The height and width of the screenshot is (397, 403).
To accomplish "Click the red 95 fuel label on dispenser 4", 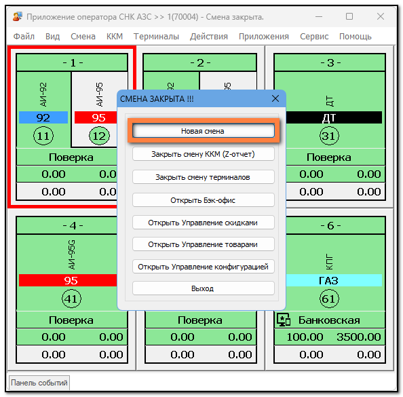I will tap(68, 280).
